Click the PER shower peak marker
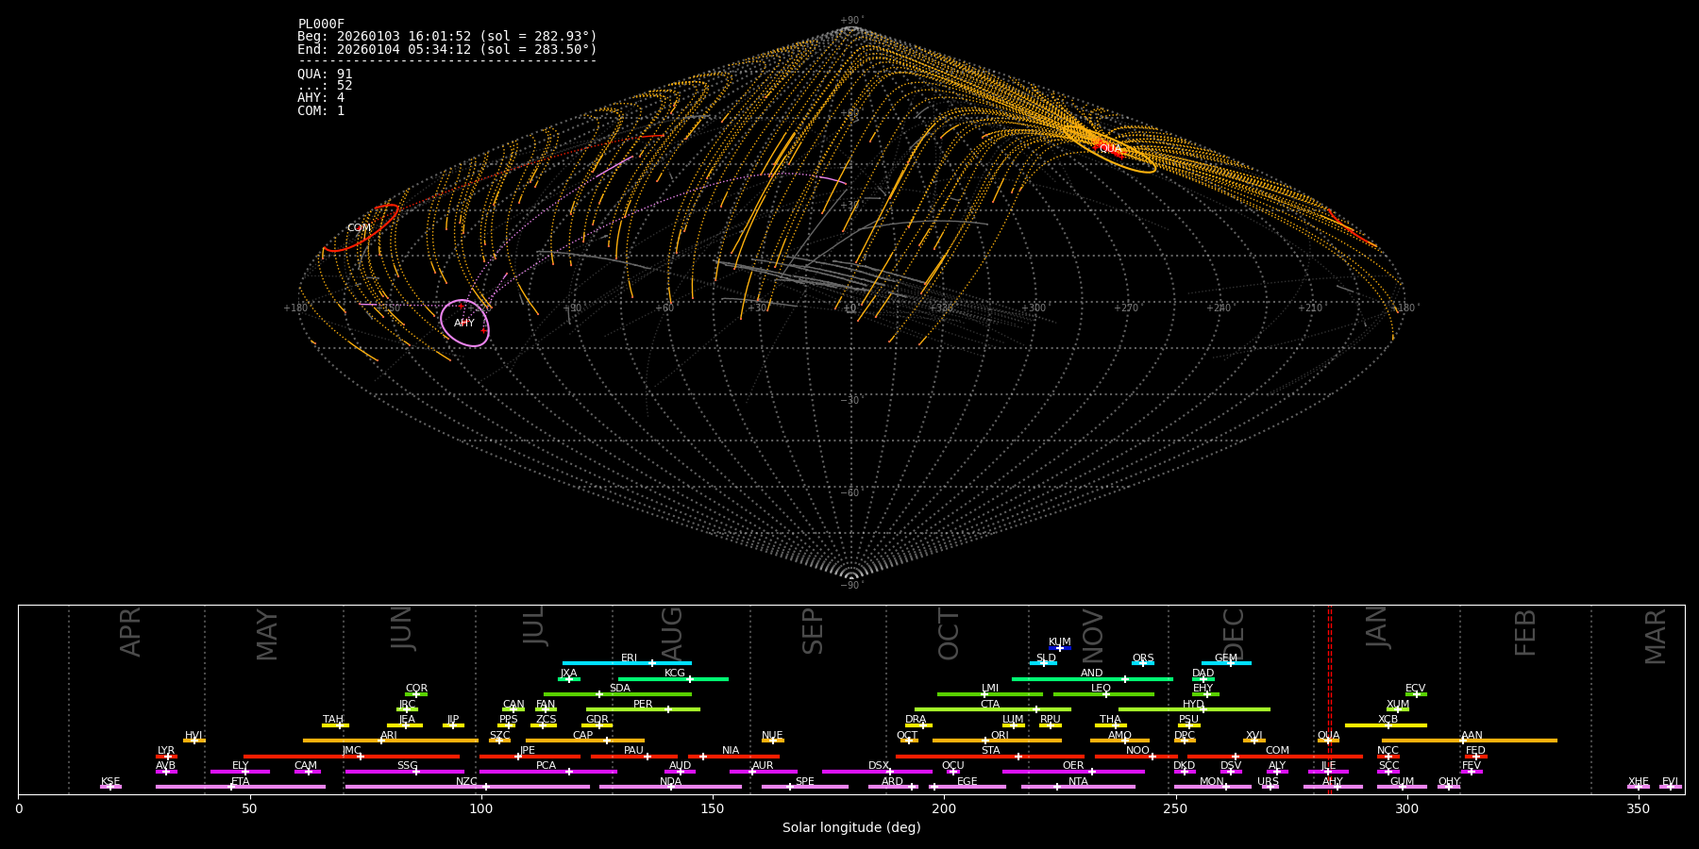1699x849 pixels. coord(668,709)
